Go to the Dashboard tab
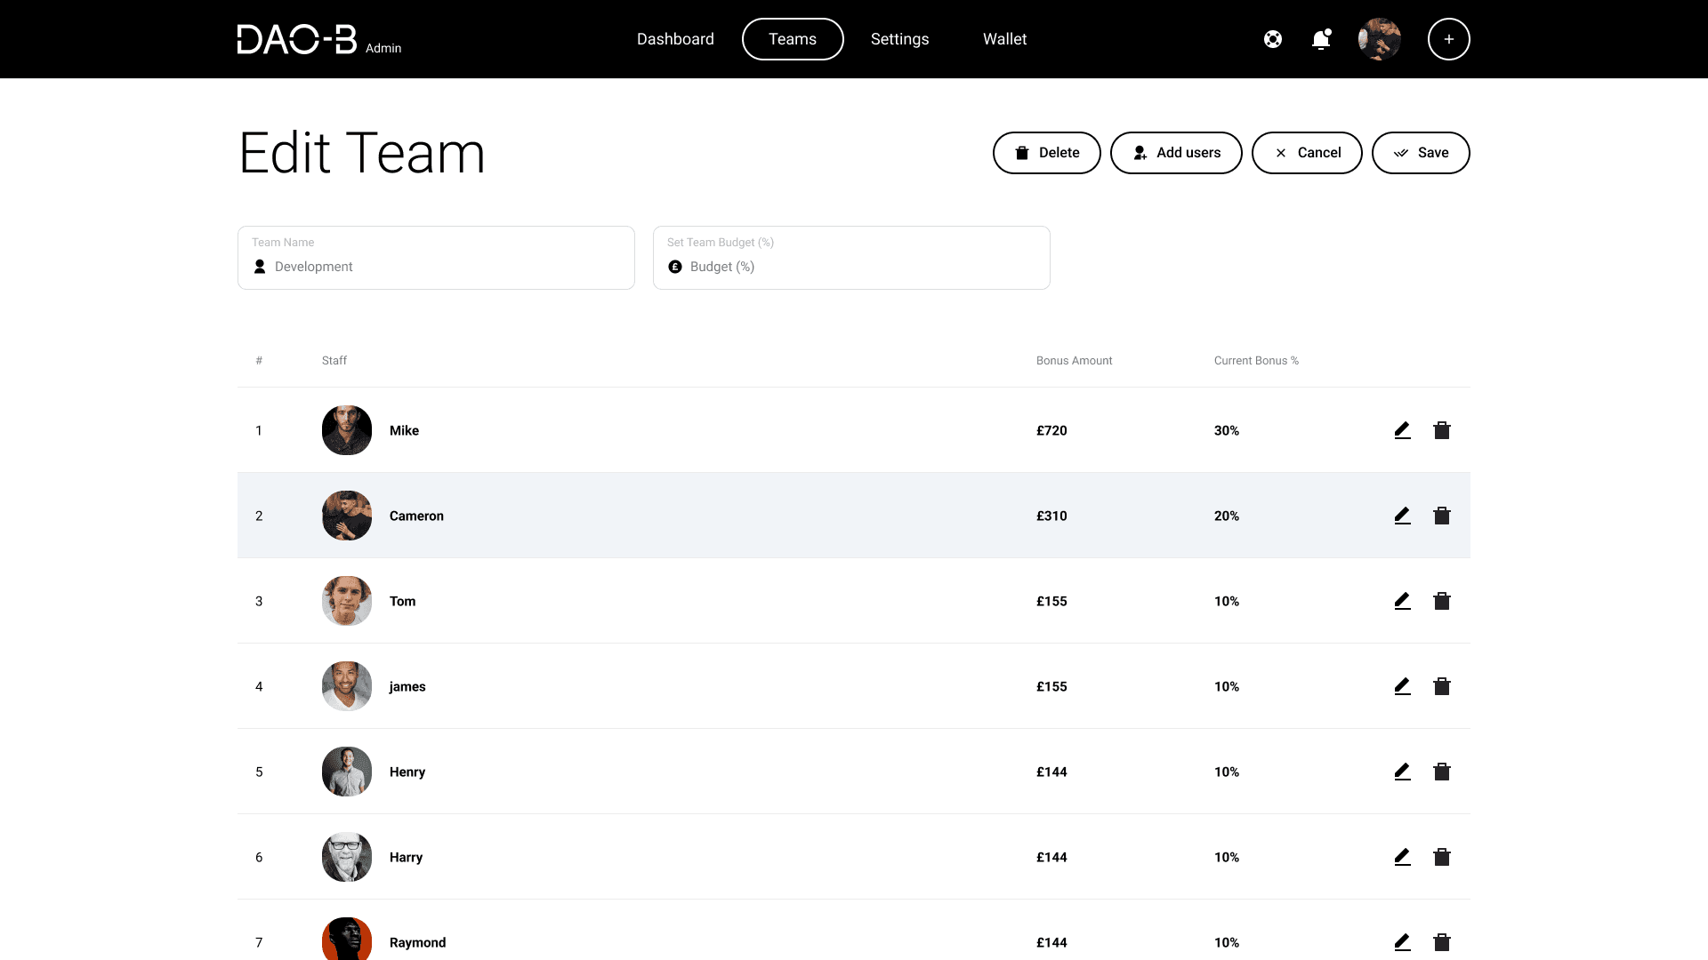This screenshot has width=1708, height=960. [x=675, y=39]
